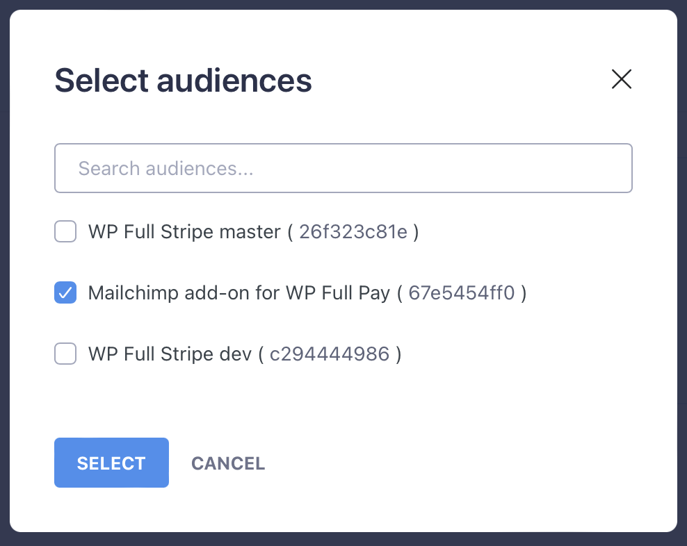The image size is (687, 546).
Task: Click blank space between title and X icon
Action: (x=459, y=81)
